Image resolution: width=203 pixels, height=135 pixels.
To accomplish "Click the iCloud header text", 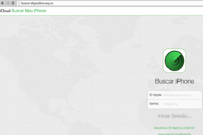I will click(x=5, y=11).
